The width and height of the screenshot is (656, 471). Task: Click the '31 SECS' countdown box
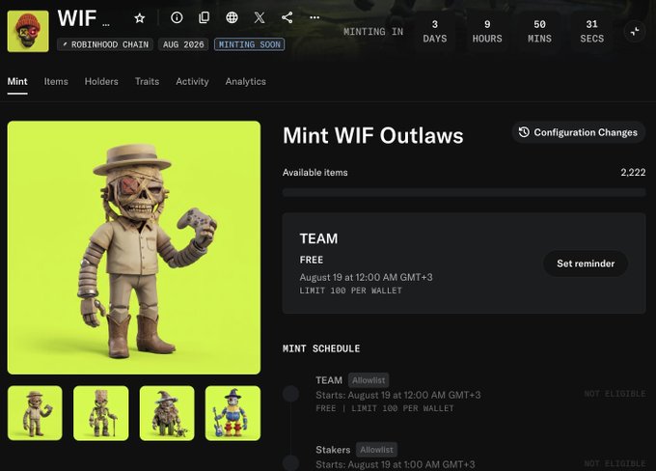[591, 32]
